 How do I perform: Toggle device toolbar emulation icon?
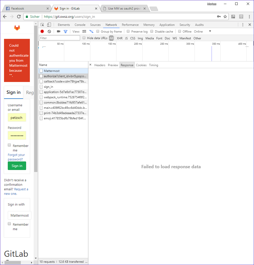[49, 25]
